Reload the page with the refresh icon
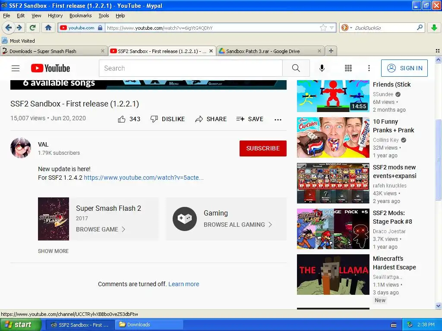 33,28
